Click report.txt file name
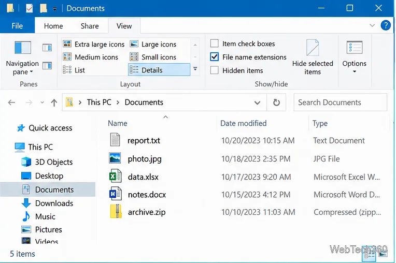Image resolution: width=396 pixels, height=263 pixels. pos(144,141)
